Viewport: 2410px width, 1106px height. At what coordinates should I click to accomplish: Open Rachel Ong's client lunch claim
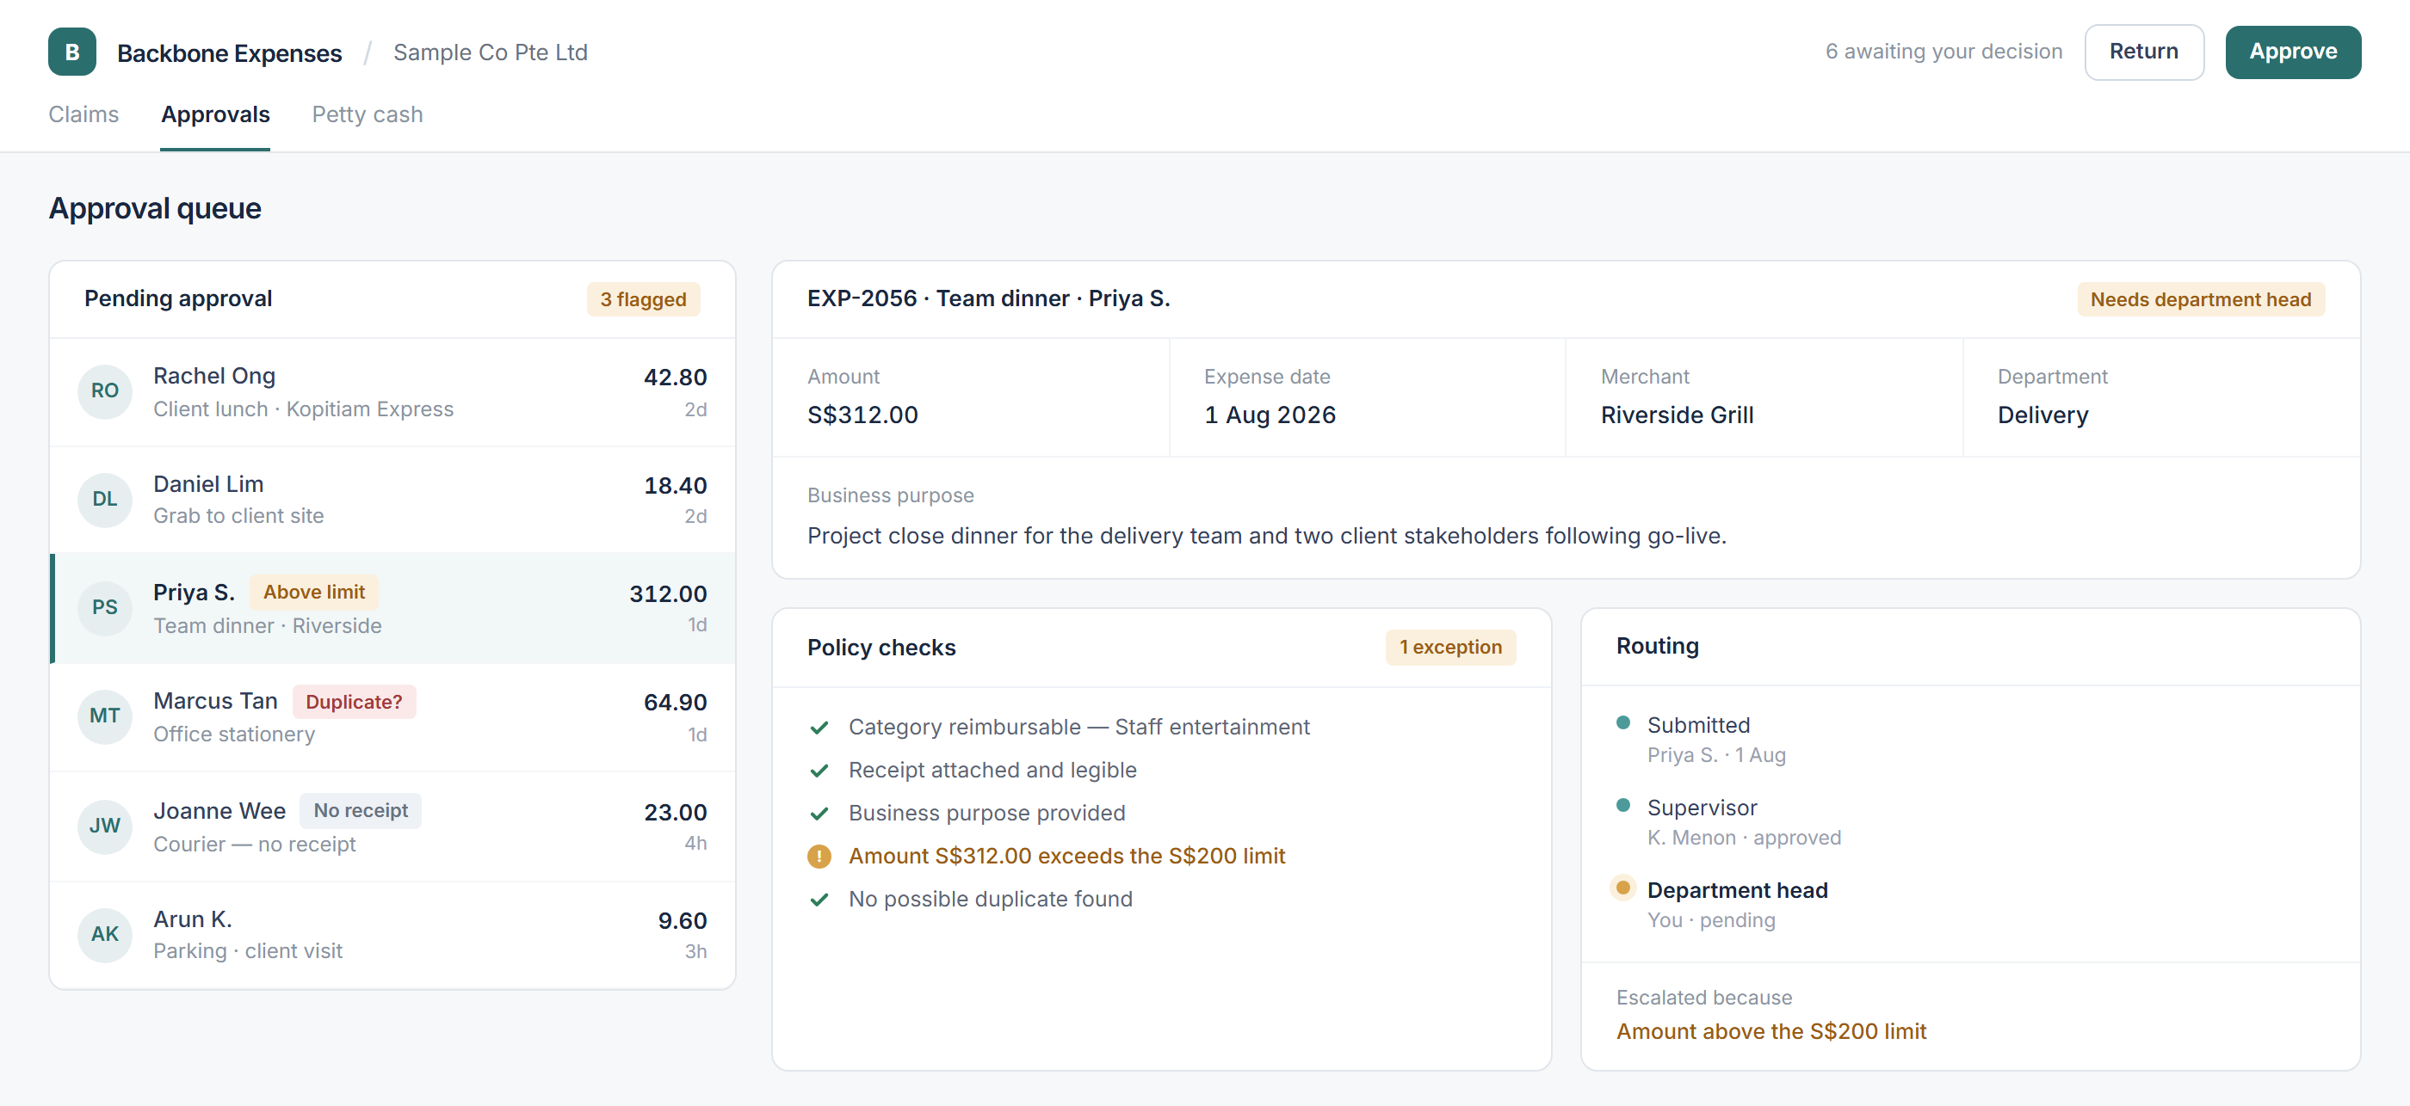(x=392, y=391)
